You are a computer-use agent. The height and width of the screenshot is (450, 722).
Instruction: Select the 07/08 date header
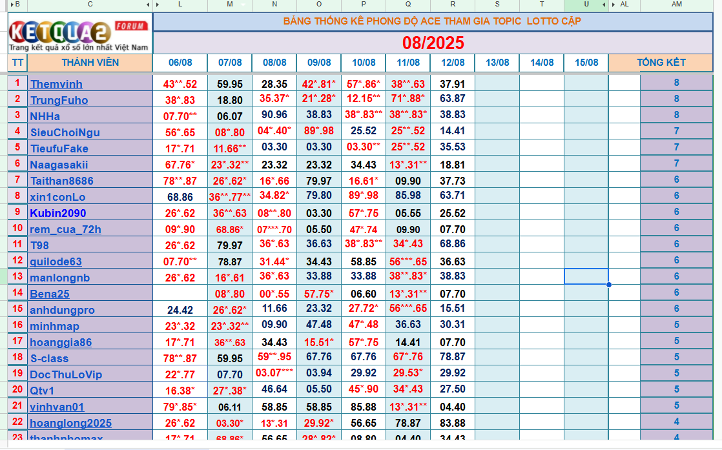point(230,63)
